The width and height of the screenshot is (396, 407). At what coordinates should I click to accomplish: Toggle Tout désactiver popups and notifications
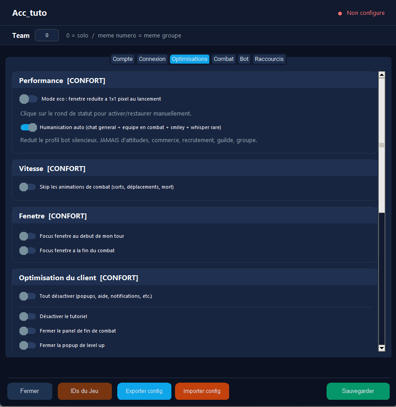pos(28,296)
